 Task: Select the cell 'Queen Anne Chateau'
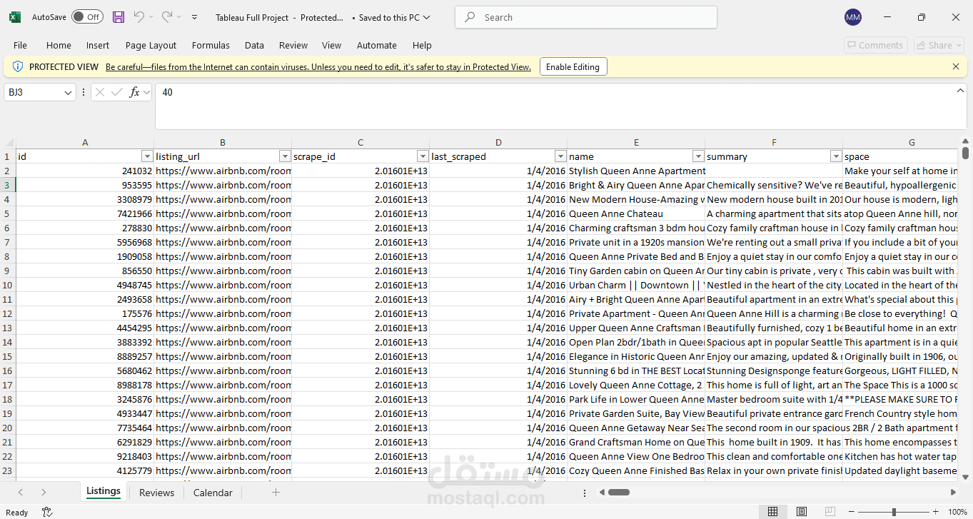point(636,213)
